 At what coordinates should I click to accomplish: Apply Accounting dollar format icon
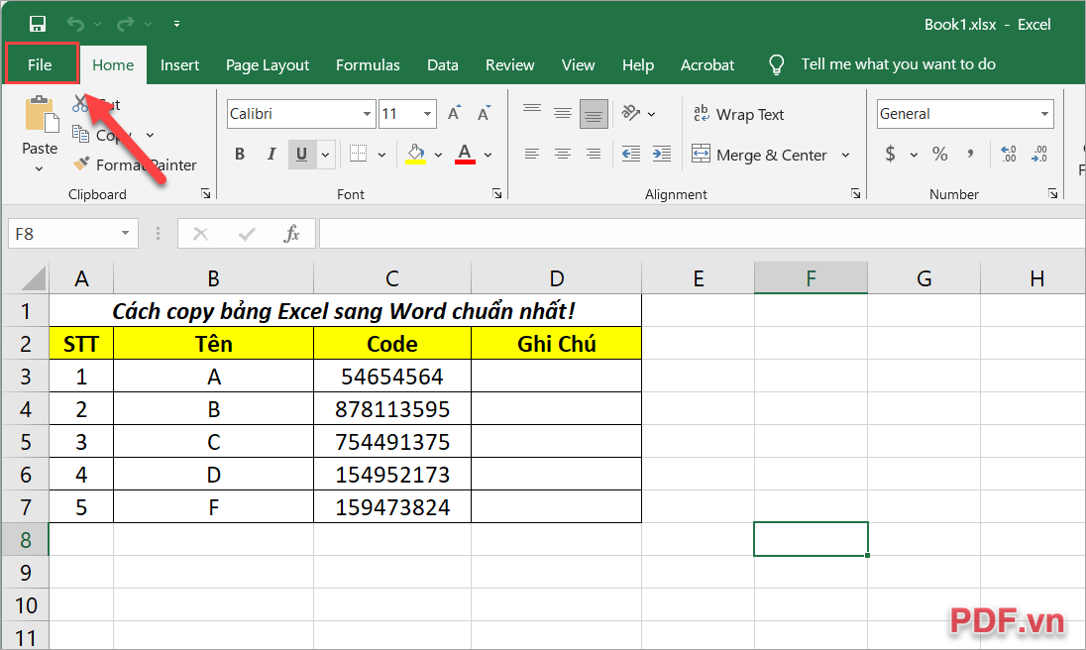pyautogui.click(x=890, y=154)
